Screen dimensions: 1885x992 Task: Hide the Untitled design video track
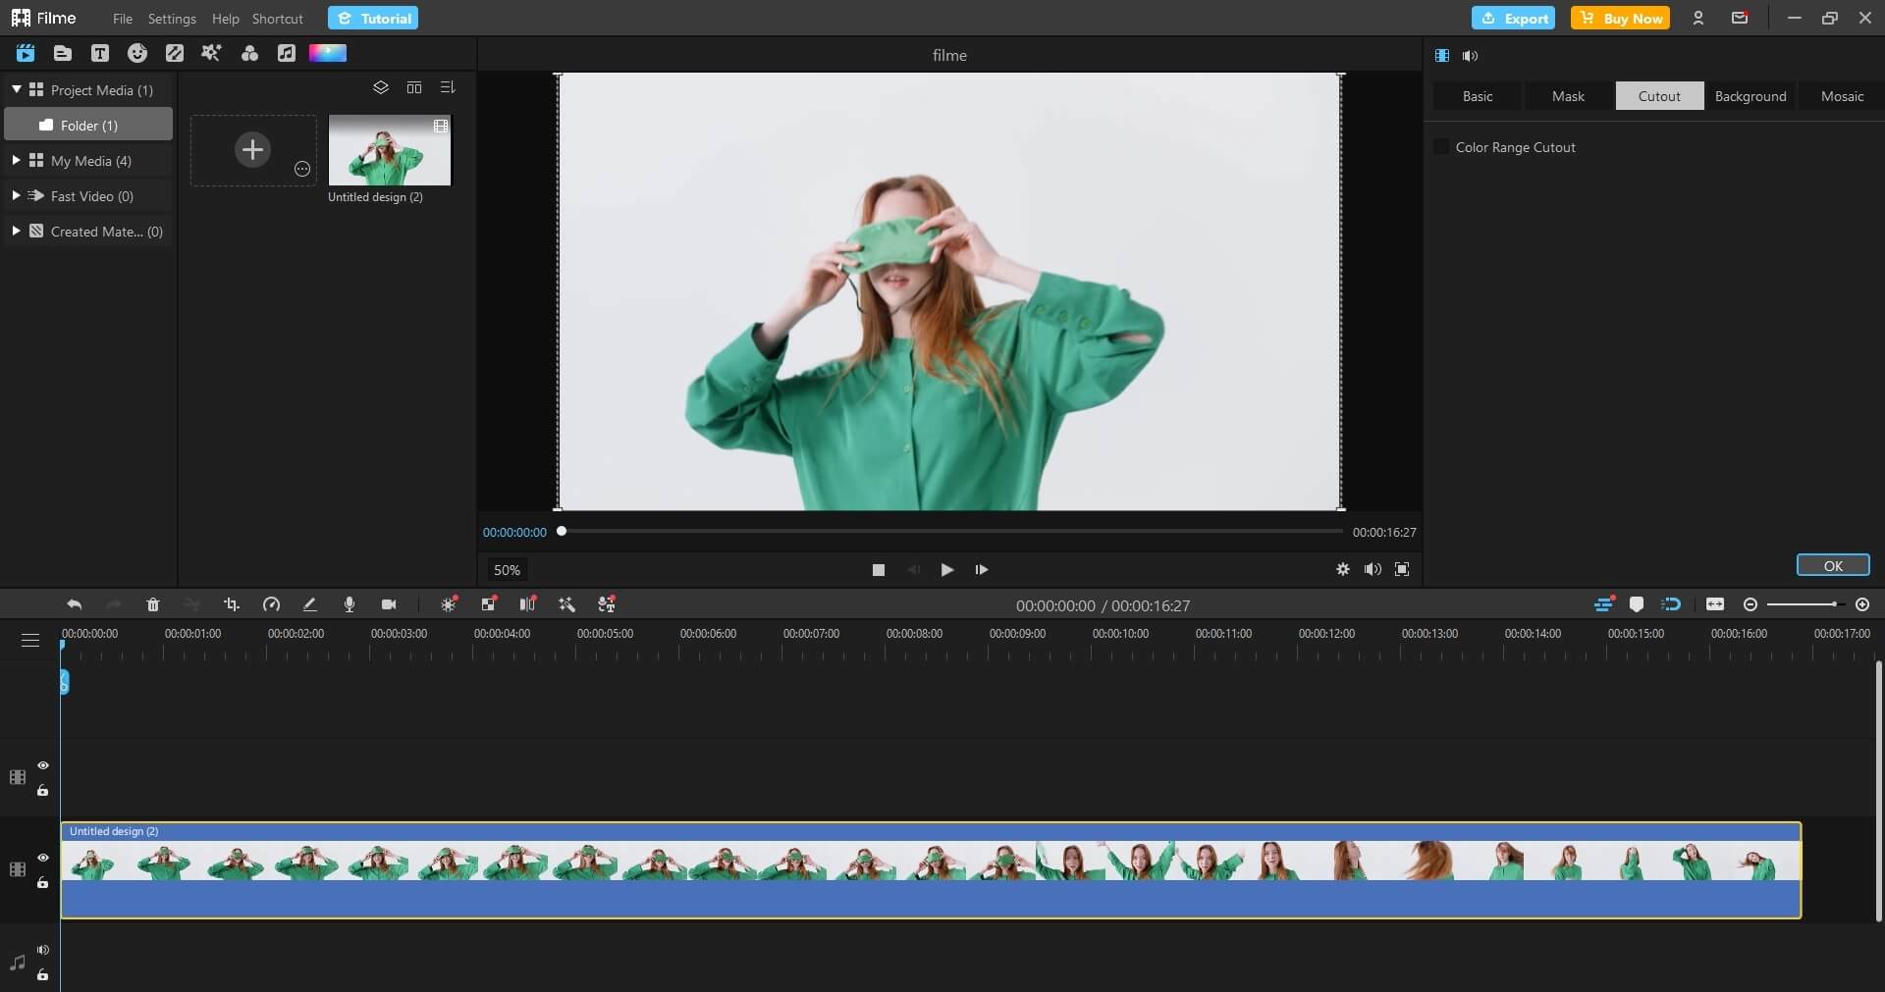[43, 858]
